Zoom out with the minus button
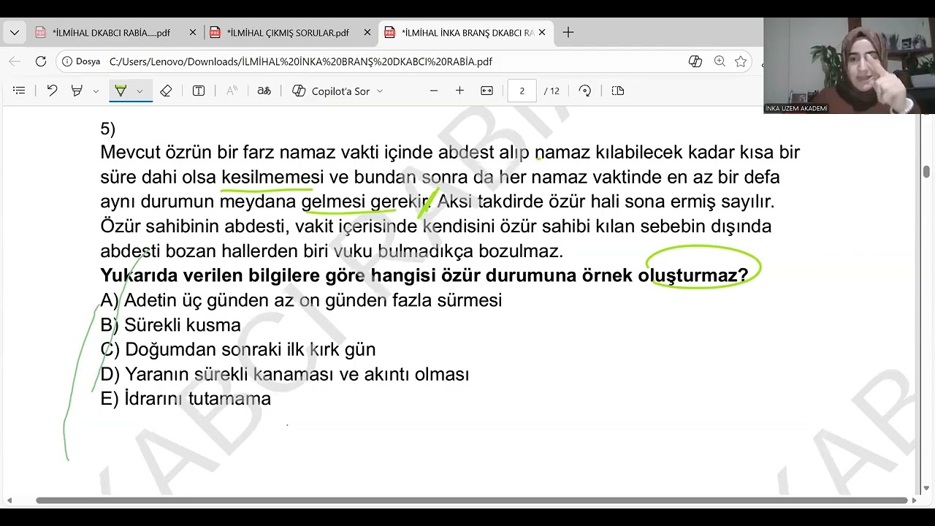Image resolution: width=935 pixels, height=526 pixels. [x=434, y=91]
